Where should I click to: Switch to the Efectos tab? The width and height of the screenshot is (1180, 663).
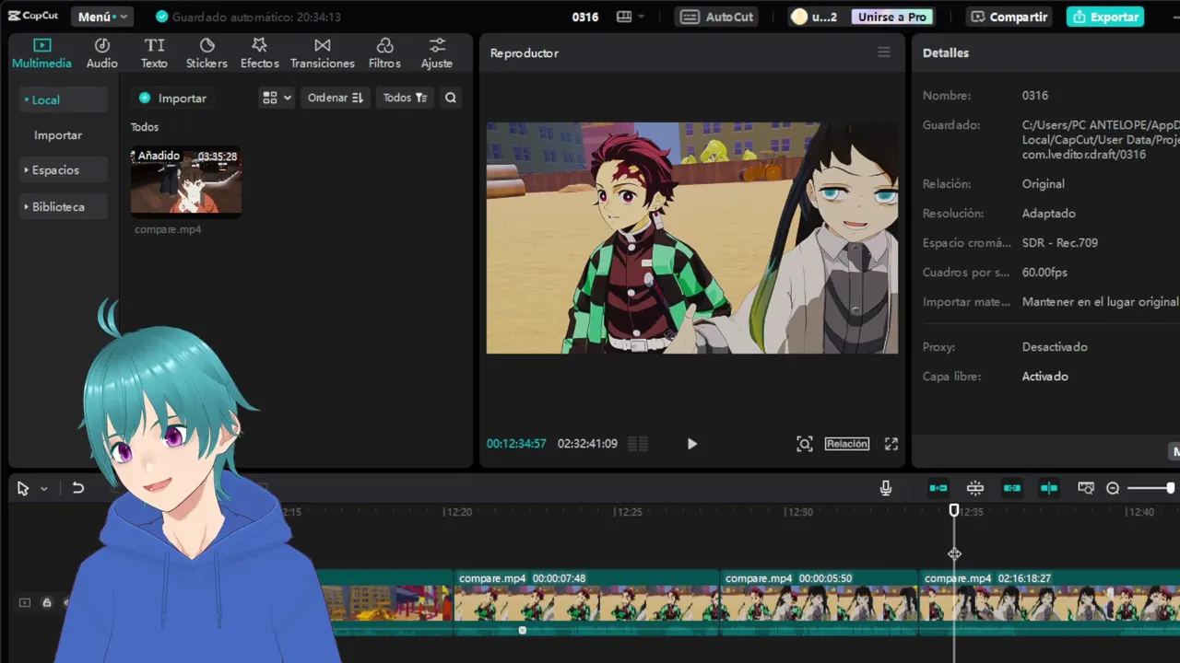259,53
